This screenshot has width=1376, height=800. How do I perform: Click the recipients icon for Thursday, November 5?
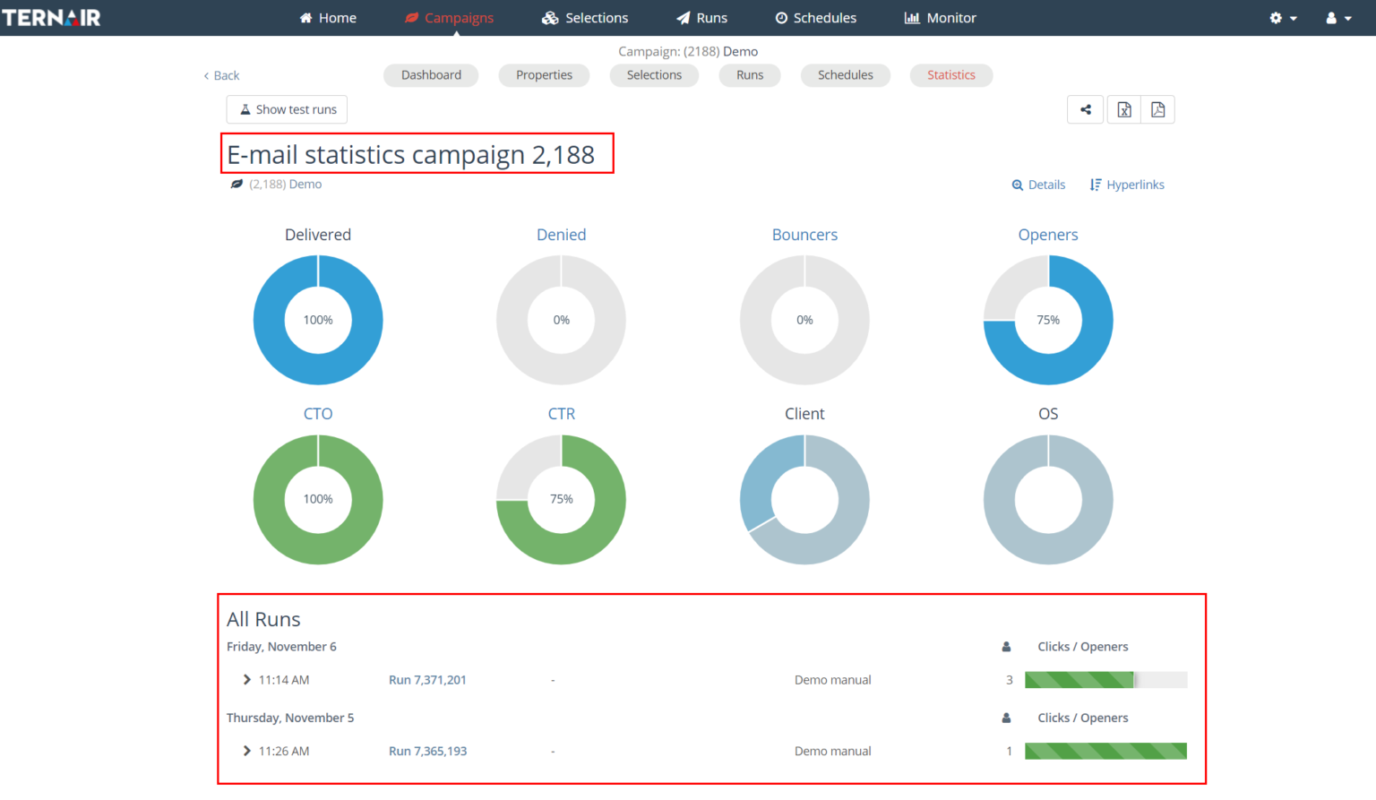(x=1006, y=718)
